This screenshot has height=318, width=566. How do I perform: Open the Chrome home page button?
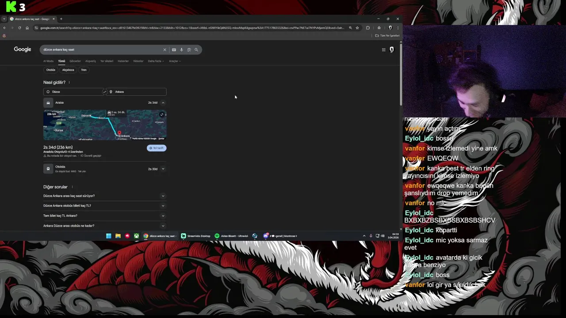27,28
